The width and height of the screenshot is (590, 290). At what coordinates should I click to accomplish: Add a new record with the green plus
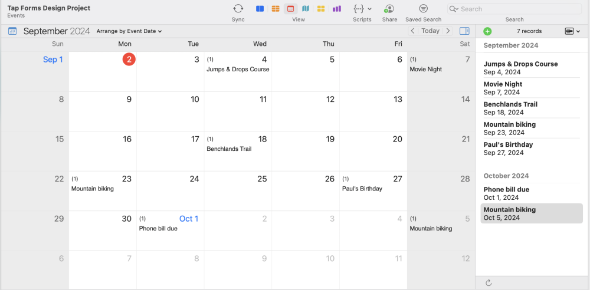coord(487,31)
